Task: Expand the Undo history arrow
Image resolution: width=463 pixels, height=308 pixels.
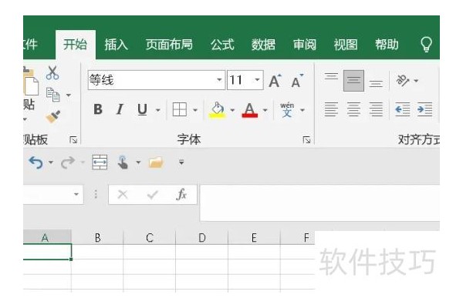Action: [51, 162]
